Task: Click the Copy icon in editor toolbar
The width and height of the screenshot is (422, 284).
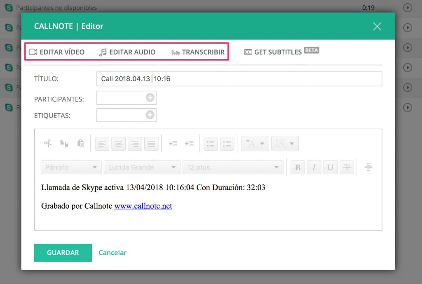Action: point(64,143)
